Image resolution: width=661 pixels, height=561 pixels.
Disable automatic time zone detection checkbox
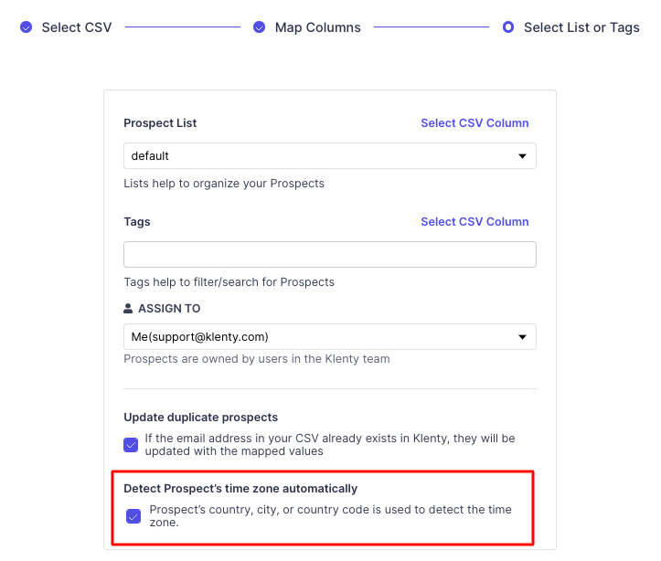tap(133, 516)
